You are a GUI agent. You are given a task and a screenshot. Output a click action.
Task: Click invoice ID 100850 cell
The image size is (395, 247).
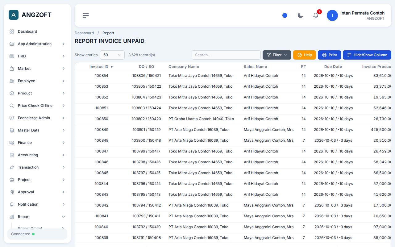pyautogui.click(x=102, y=119)
